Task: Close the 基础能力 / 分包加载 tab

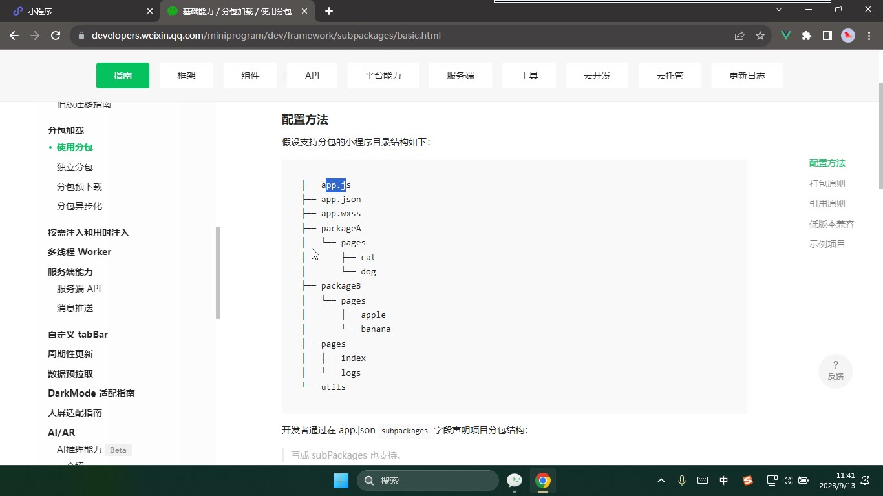Action: tap(305, 11)
